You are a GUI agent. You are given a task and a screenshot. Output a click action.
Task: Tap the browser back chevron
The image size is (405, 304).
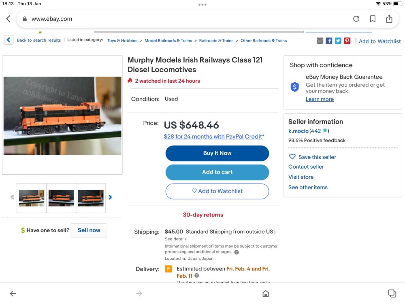[8, 19]
